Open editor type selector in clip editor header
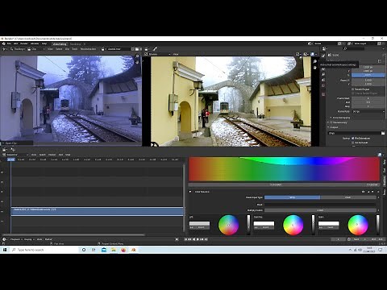This screenshot has height=290, width=387. click(4, 49)
